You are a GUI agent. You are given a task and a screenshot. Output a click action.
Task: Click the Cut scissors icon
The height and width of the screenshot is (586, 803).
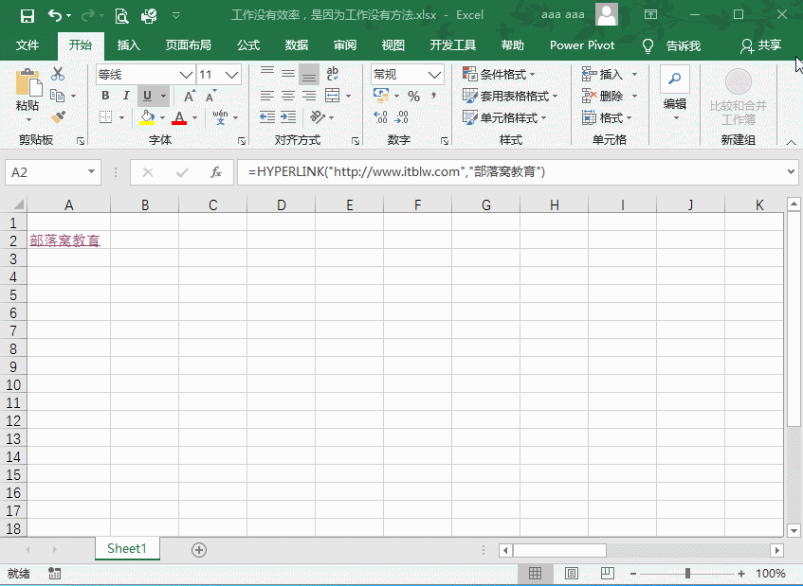pyautogui.click(x=58, y=74)
